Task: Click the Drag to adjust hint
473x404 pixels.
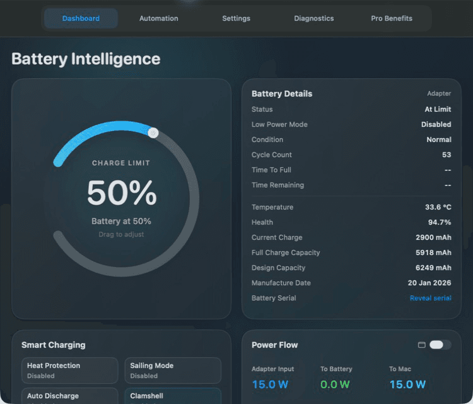Action: tap(121, 234)
